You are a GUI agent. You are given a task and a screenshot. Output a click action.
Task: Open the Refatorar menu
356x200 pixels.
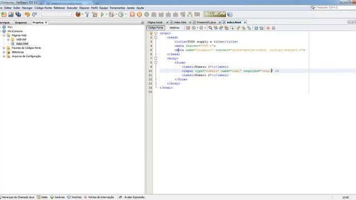60,8
